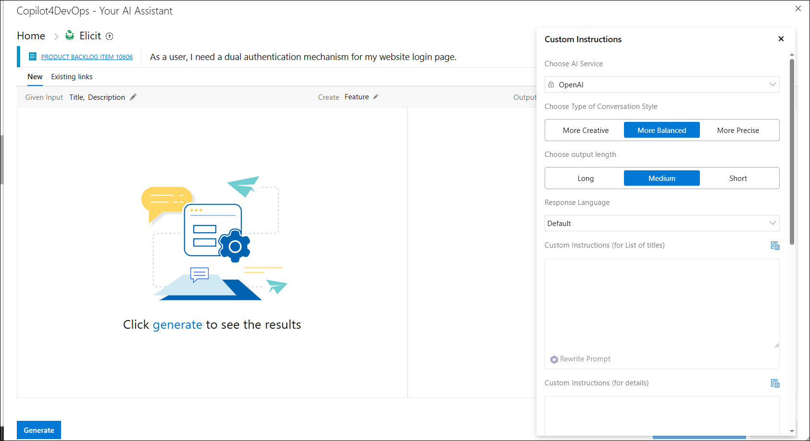Click the List of titles instructions text area
This screenshot has height=441, width=810.
pyautogui.click(x=661, y=303)
